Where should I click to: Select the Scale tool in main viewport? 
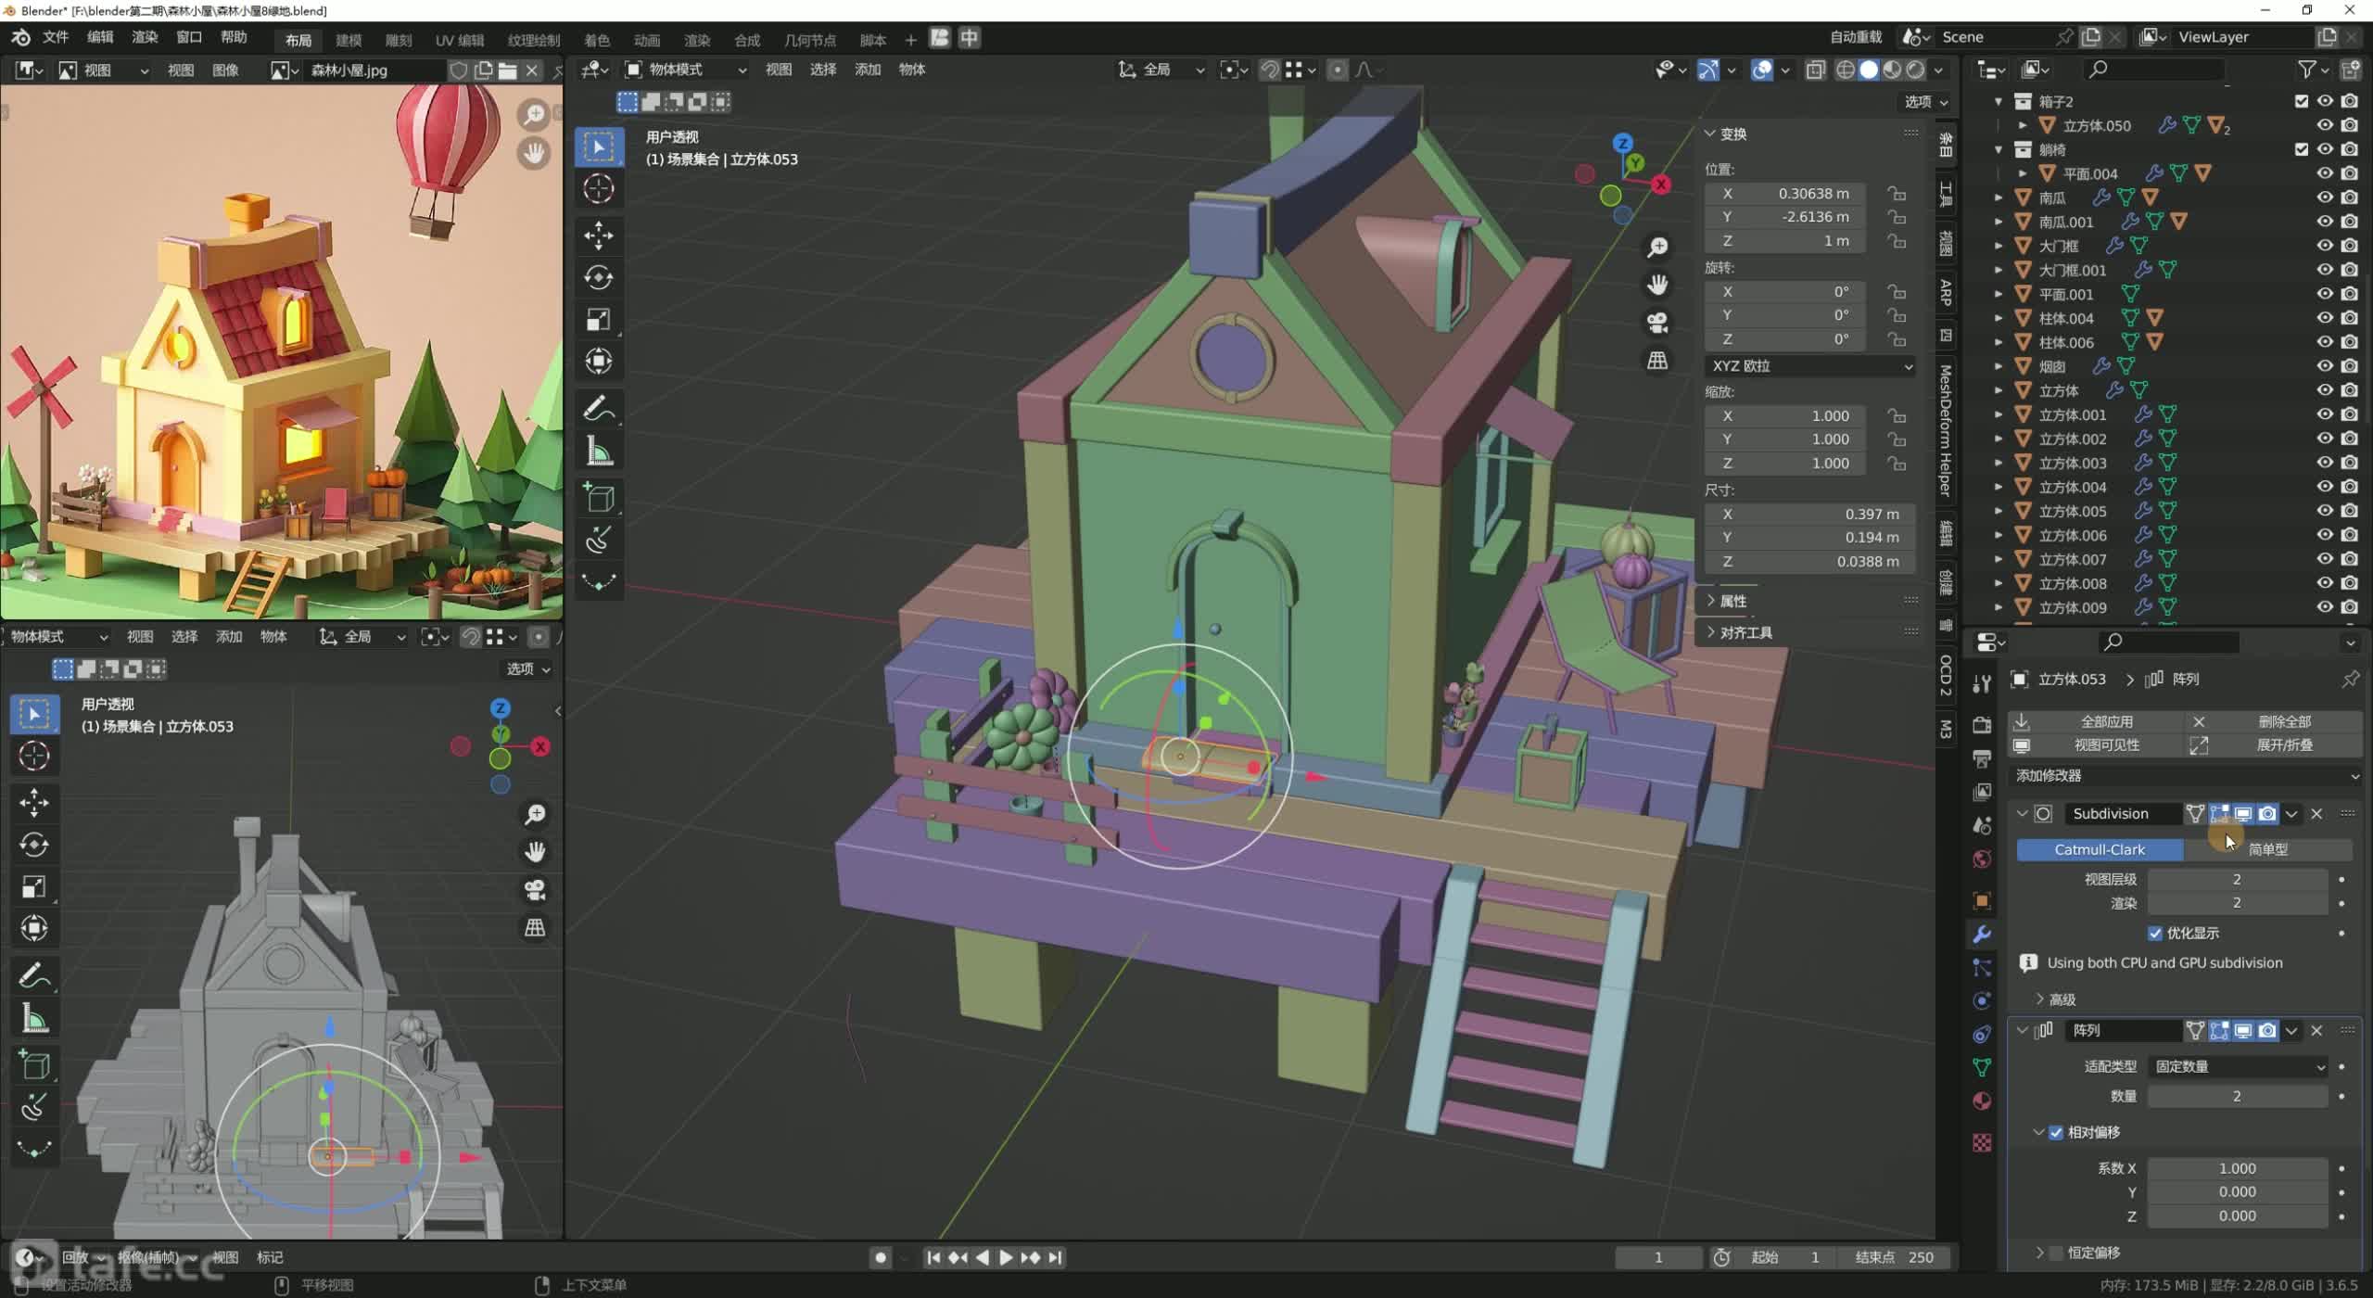click(599, 320)
